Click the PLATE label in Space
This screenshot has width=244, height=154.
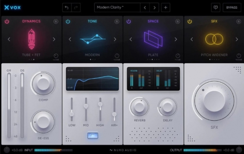153,55
